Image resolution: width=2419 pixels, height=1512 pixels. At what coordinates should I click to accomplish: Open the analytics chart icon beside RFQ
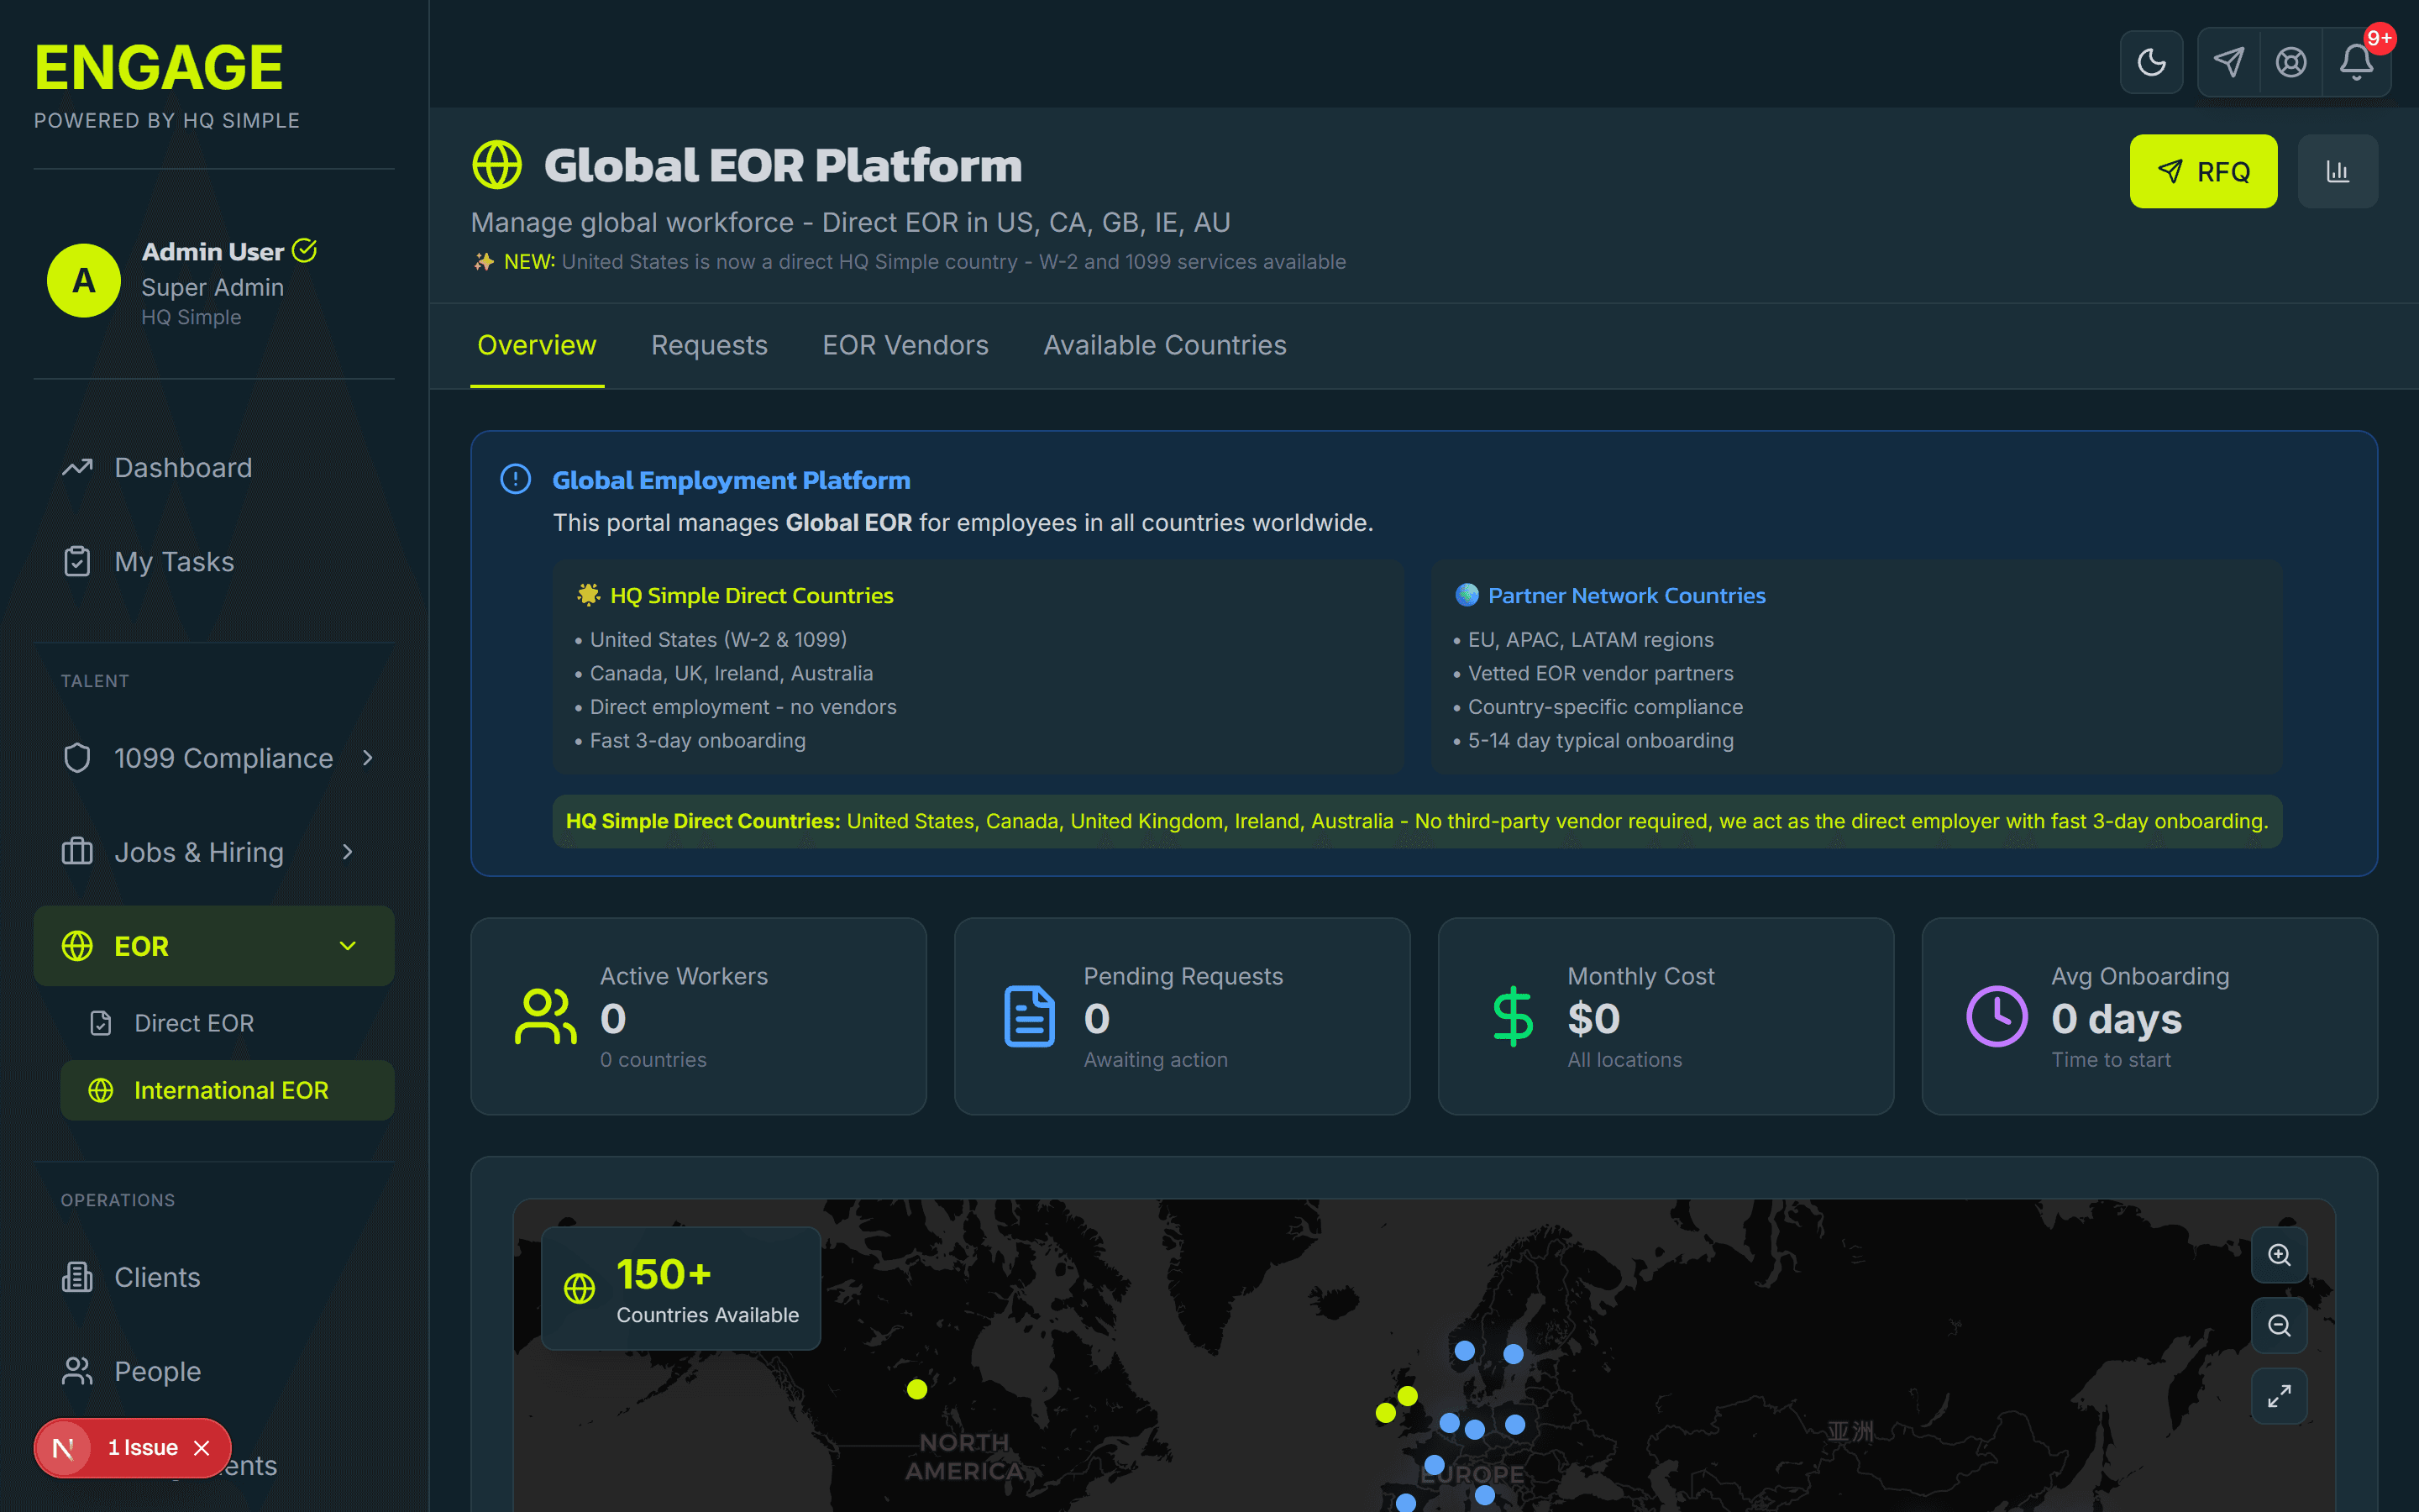coord(2338,170)
